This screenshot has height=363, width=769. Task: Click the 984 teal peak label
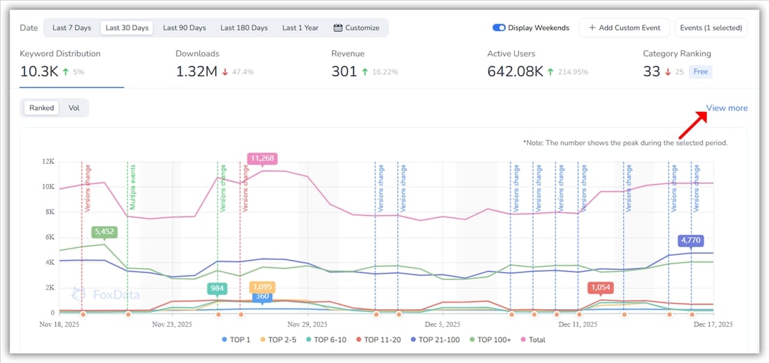[x=217, y=288]
